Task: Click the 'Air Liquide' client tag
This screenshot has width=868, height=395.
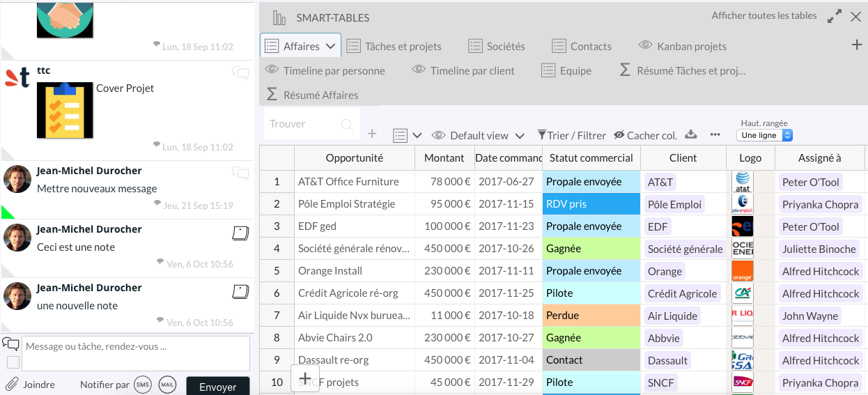Action: 672,316
